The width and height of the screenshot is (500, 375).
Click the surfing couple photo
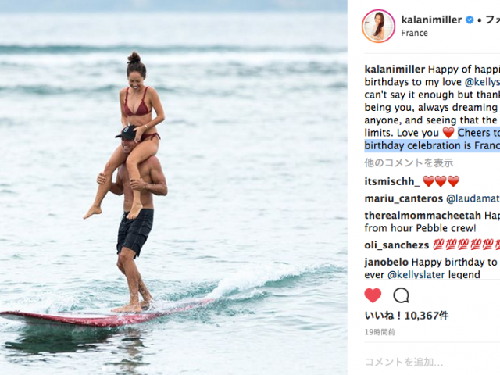pyautogui.click(x=173, y=187)
